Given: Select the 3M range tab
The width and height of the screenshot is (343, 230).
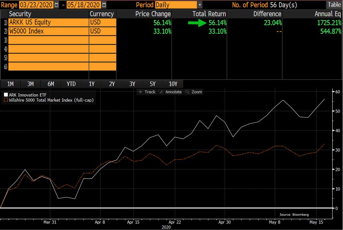Looking at the screenshot, I should (x=30, y=84).
